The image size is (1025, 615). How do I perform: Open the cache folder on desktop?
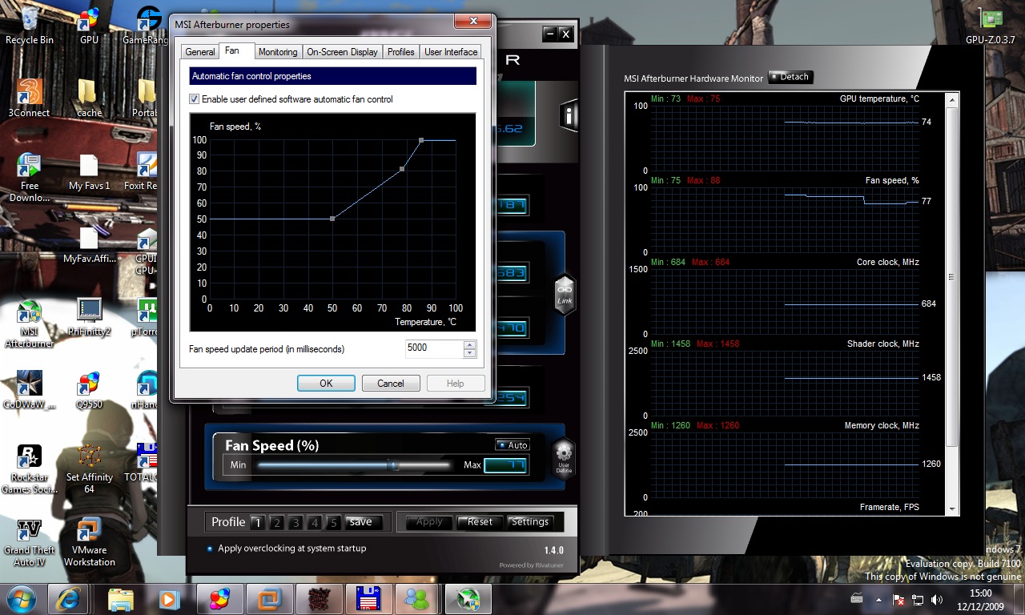(x=89, y=98)
